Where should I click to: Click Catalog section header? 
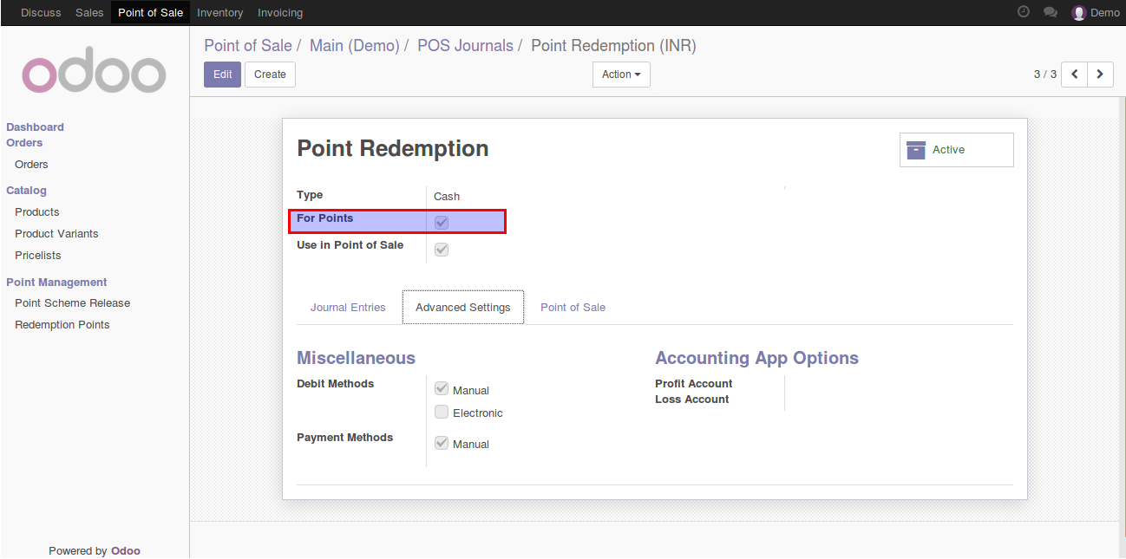point(26,191)
